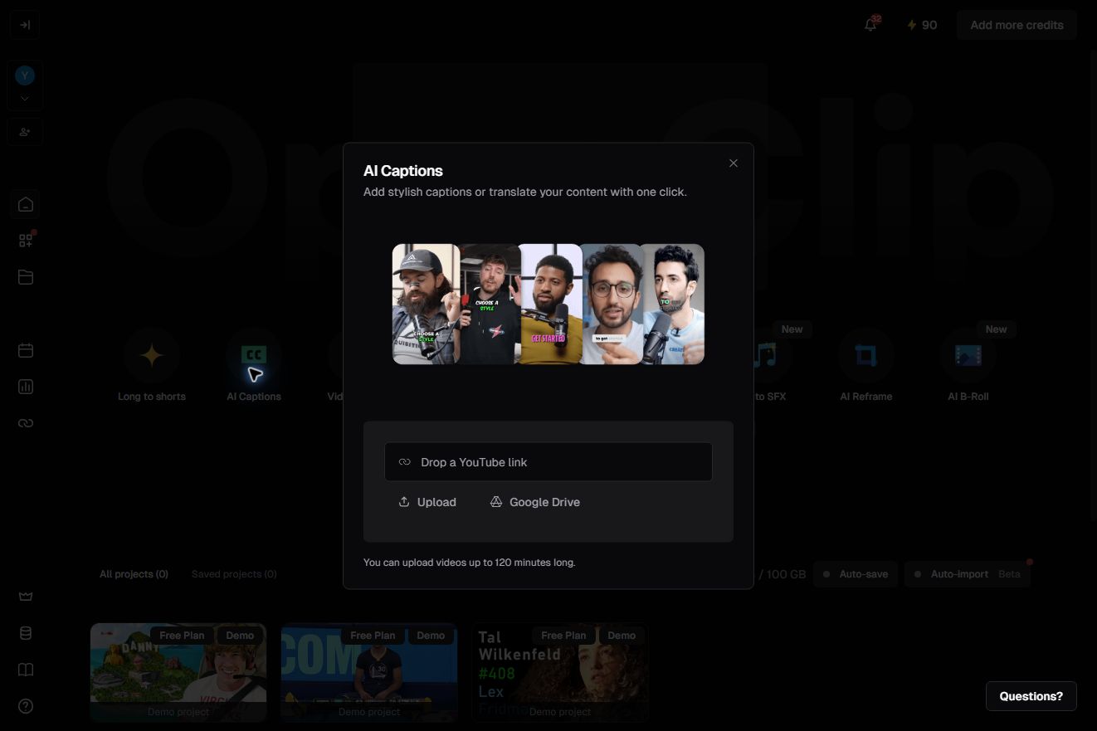Toggle the Auto-save option
1097x731 pixels.
point(856,574)
